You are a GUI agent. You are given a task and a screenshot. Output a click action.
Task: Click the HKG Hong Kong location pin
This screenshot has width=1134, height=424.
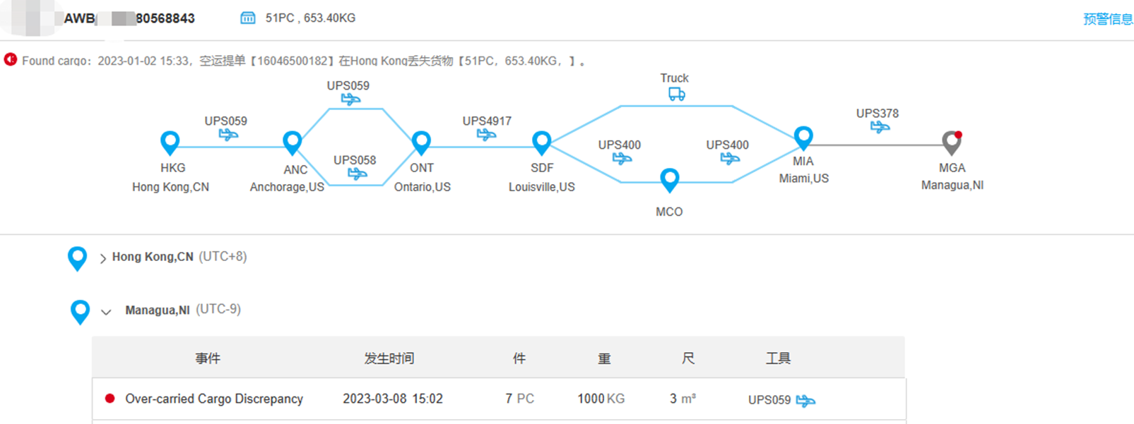[170, 142]
